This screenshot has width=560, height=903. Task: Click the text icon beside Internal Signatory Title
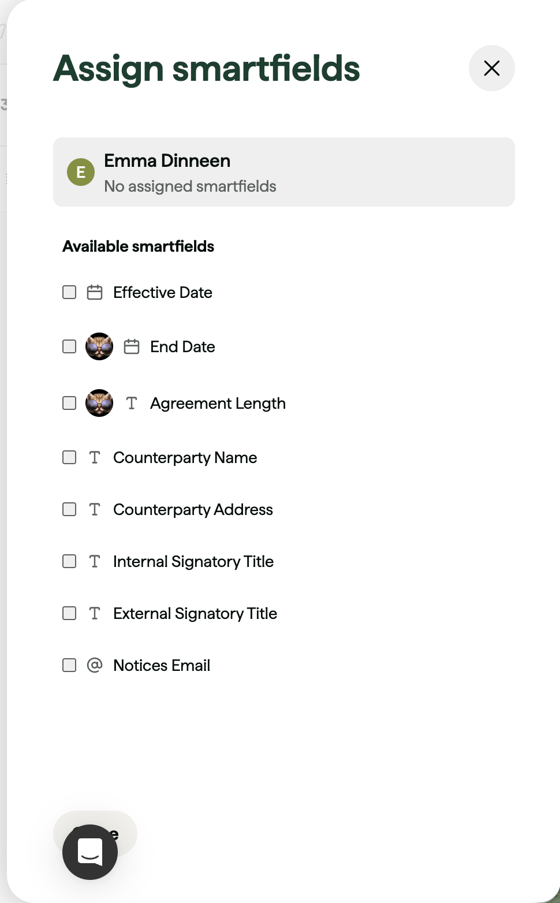[x=95, y=561]
